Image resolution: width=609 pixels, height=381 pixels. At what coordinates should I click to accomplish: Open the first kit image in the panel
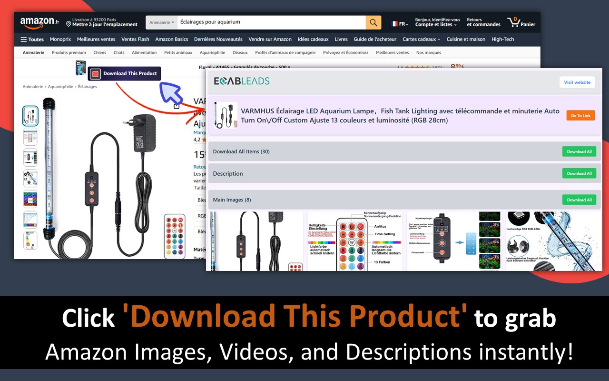[256, 241]
